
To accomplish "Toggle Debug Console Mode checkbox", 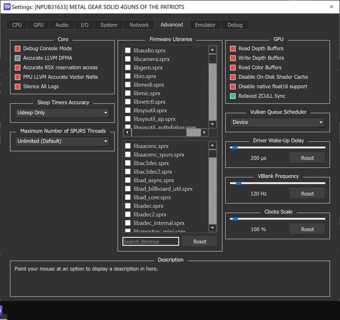I will point(18,48).
